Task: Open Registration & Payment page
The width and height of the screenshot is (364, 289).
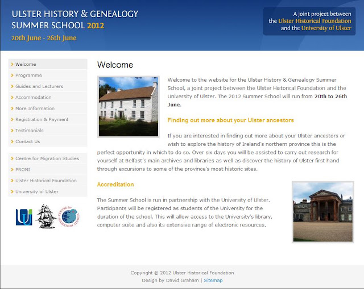Action: [48, 119]
